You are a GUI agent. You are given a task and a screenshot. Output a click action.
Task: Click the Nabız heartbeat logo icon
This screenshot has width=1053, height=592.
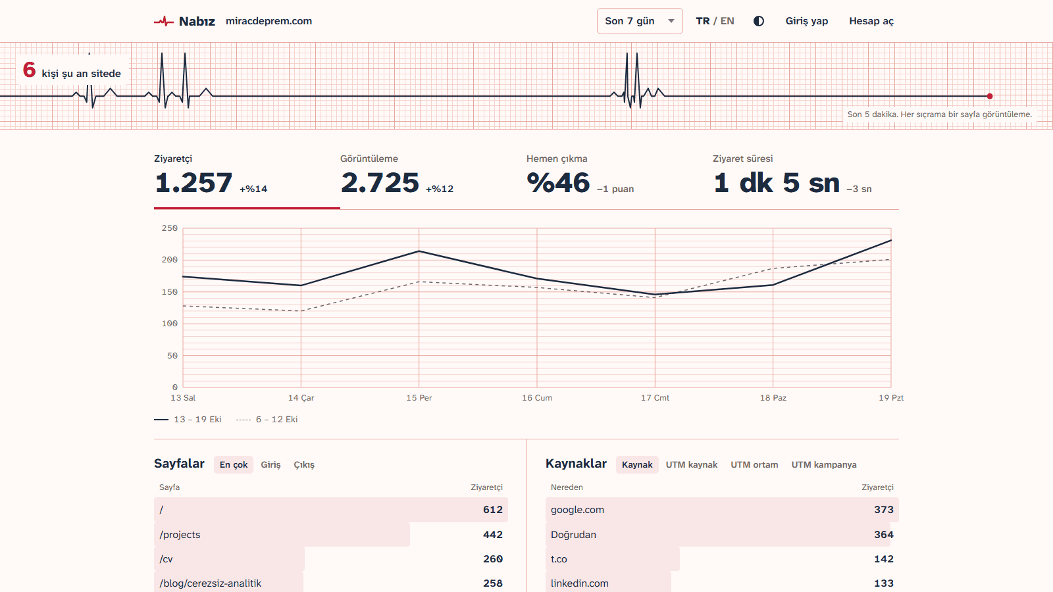pos(164,21)
